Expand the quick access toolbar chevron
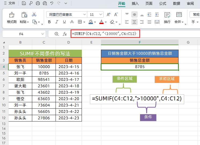This screenshot has height=145, width=200. pos(66,3)
